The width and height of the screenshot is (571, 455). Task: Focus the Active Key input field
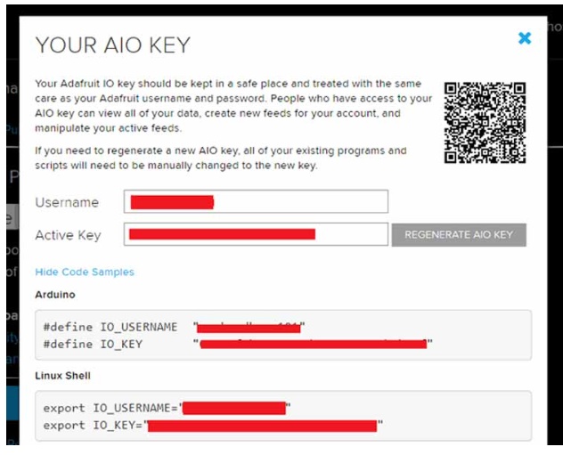pyautogui.click(x=256, y=234)
